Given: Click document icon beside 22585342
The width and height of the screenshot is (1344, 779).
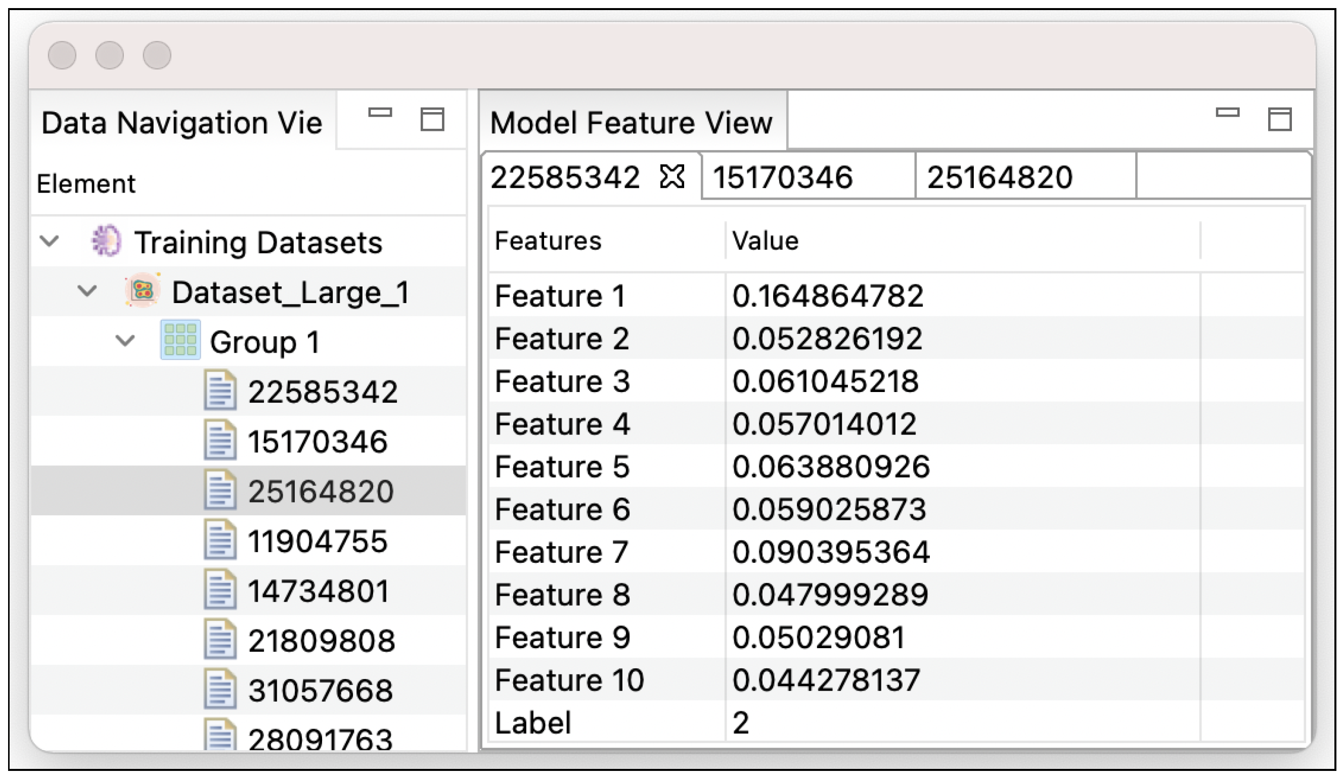Looking at the screenshot, I should pos(220,391).
